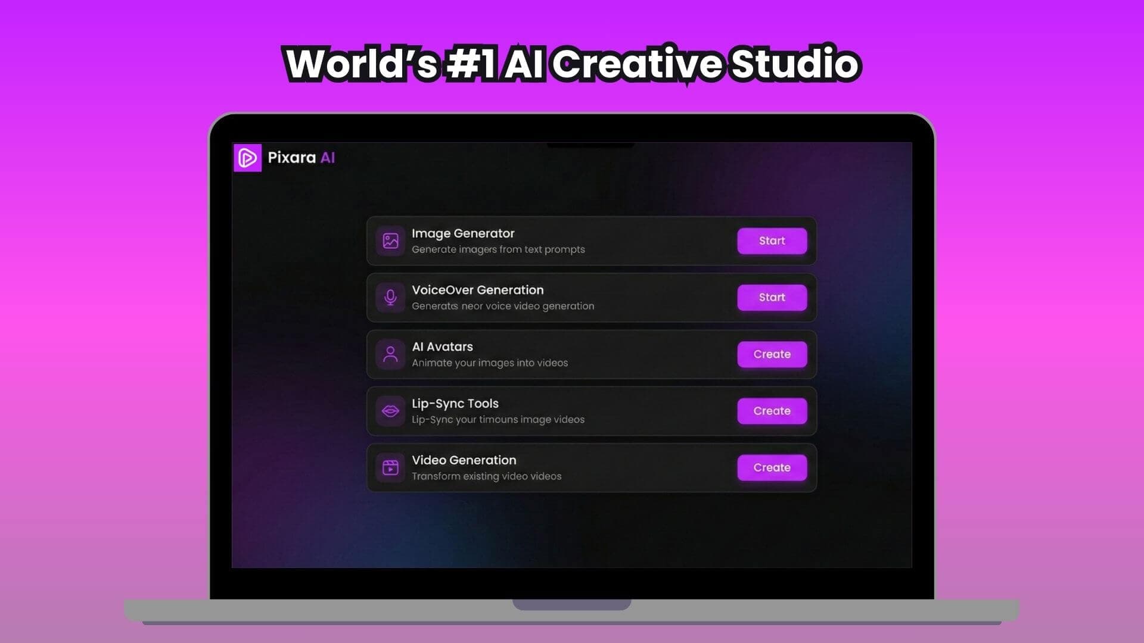Click "Generate imagers from text prompts" description
Viewport: 1144px width, 643px height.
click(x=498, y=249)
